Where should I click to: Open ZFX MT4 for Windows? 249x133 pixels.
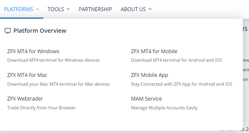pos(33,51)
